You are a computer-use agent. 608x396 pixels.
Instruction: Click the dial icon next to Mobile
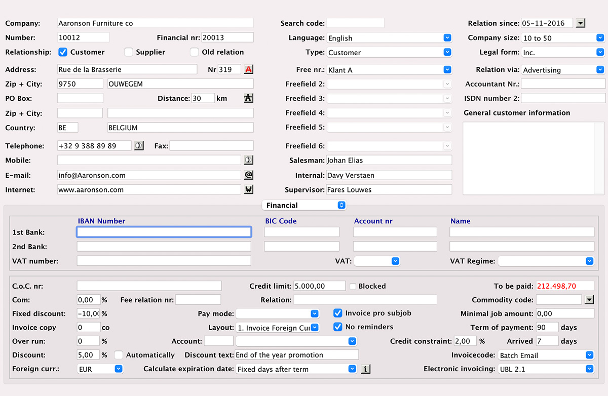click(x=248, y=160)
